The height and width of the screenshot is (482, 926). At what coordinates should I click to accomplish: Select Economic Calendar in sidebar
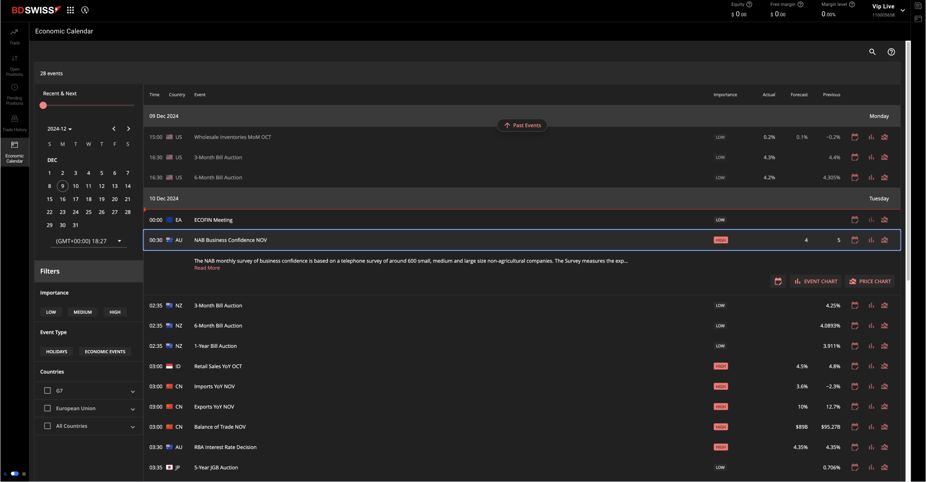click(14, 152)
